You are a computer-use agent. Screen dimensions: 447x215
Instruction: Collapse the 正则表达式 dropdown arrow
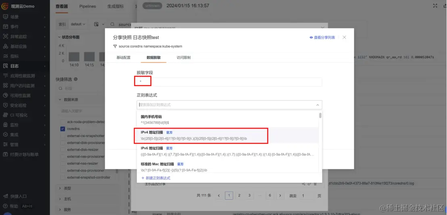[317, 105]
